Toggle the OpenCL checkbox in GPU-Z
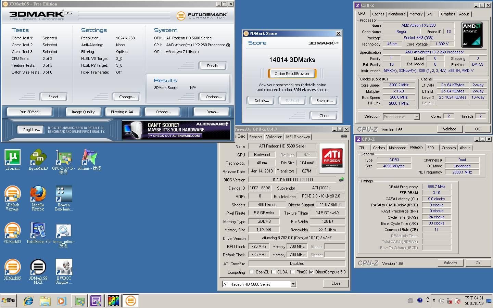Screen dimensions: 493x308 (252, 272)
